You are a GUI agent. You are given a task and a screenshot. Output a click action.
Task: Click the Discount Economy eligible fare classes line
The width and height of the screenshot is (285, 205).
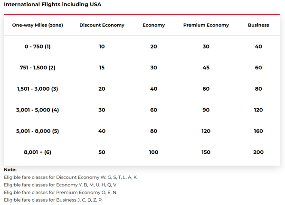click(70, 177)
